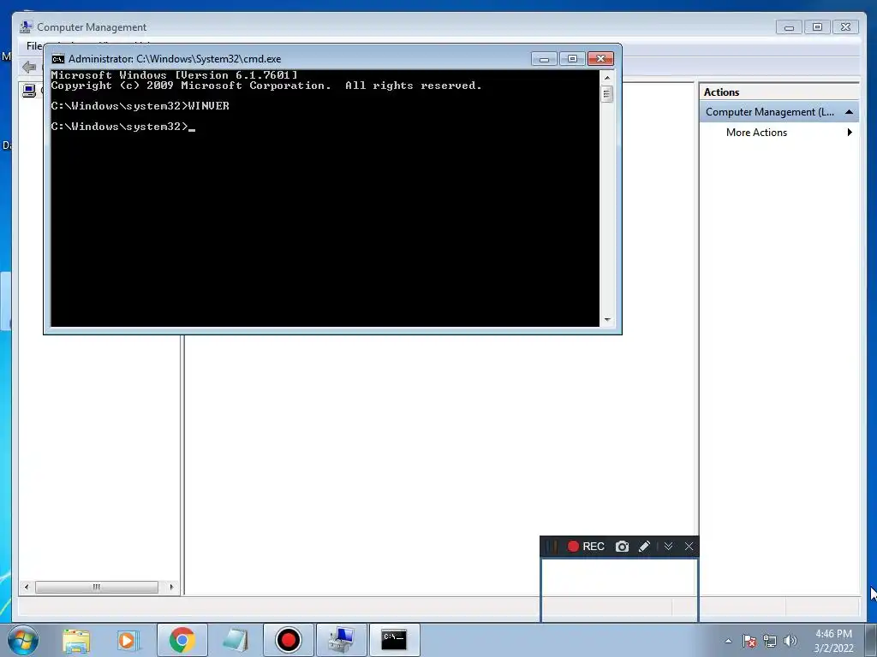Open the File menu in Computer Management

pyautogui.click(x=33, y=46)
